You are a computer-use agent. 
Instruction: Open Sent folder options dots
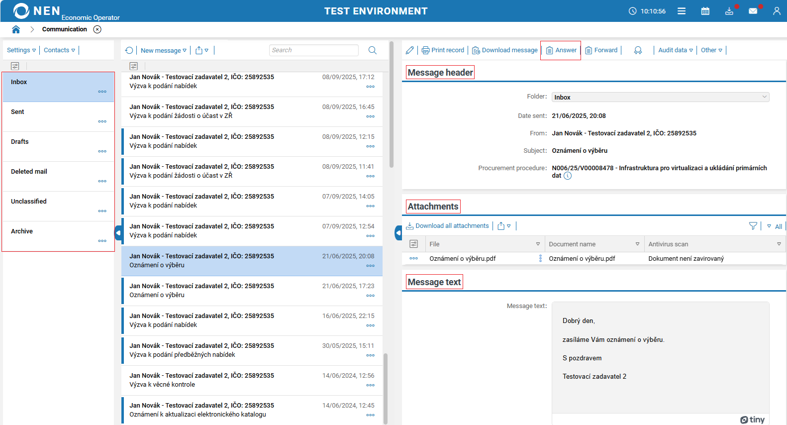pyautogui.click(x=102, y=121)
